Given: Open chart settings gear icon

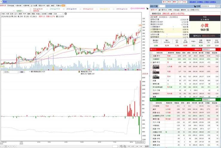Looking at the screenshot, I should [x=65, y=14].
